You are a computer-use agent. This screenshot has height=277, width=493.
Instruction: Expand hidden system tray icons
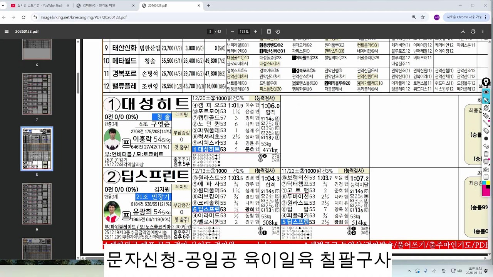[409, 271]
